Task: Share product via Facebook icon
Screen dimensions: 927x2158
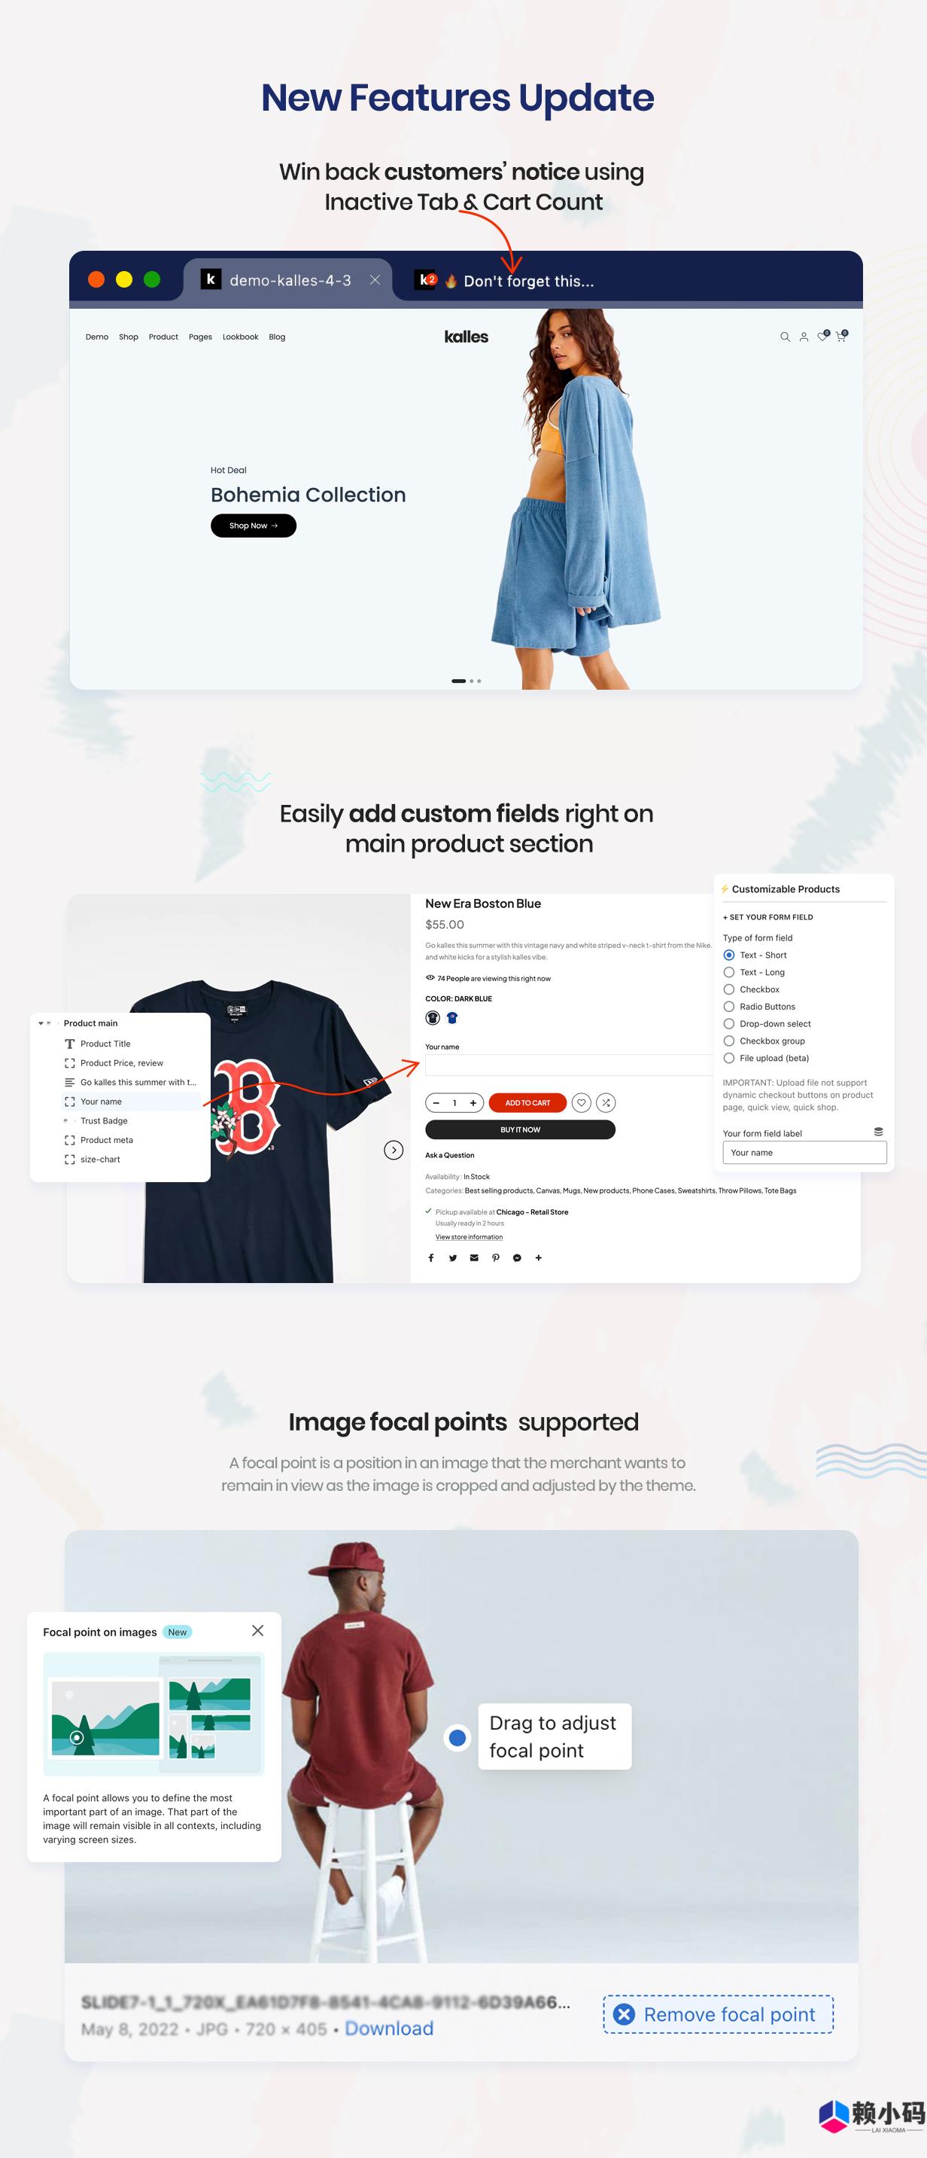Action: point(431,1257)
